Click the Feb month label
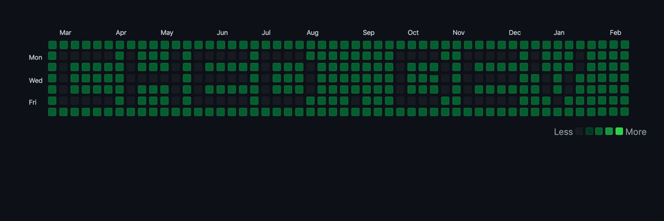Image resolution: width=664 pixels, height=221 pixels. point(615,33)
